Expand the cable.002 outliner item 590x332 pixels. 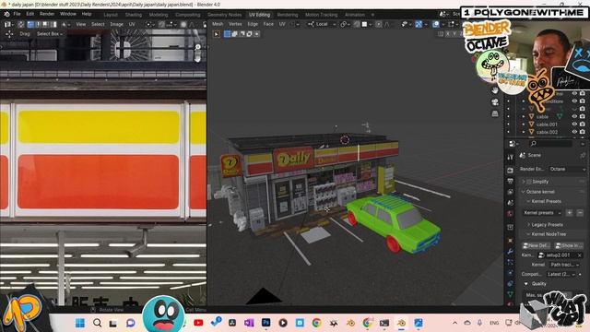(524, 132)
